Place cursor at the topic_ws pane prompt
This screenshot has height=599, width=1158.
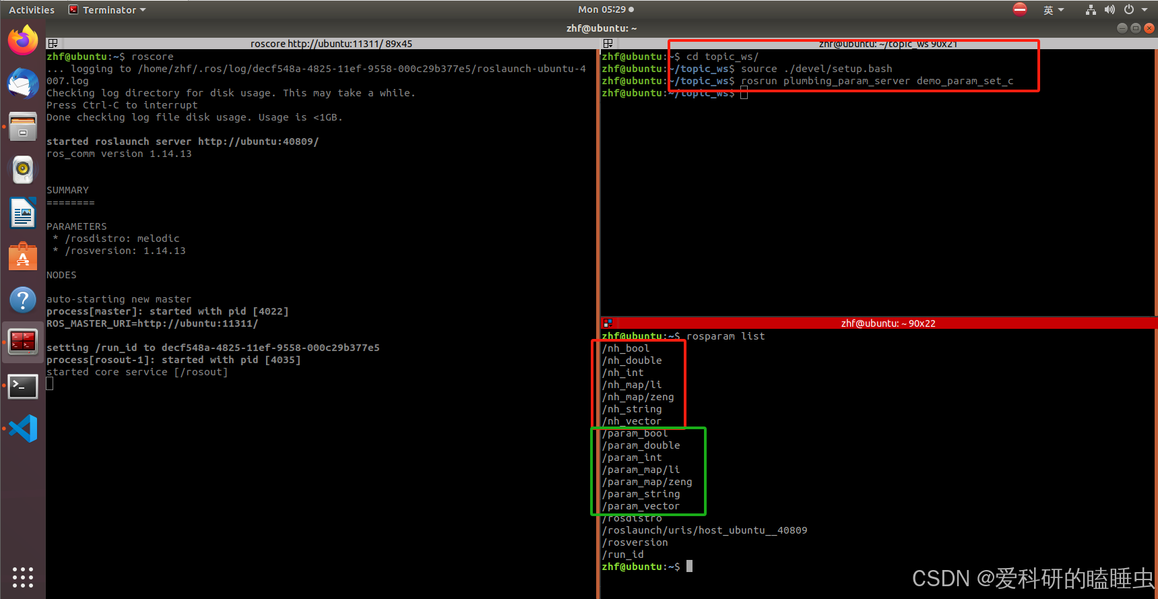pos(744,93)
